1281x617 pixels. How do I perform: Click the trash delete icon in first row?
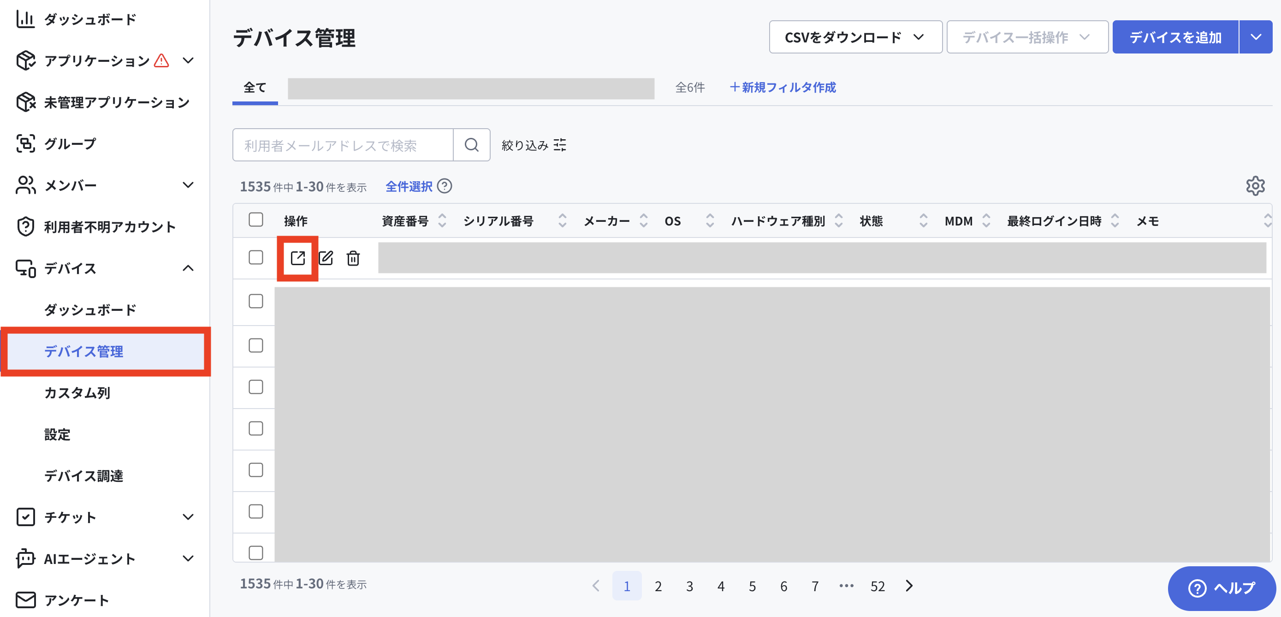point(353,258)
